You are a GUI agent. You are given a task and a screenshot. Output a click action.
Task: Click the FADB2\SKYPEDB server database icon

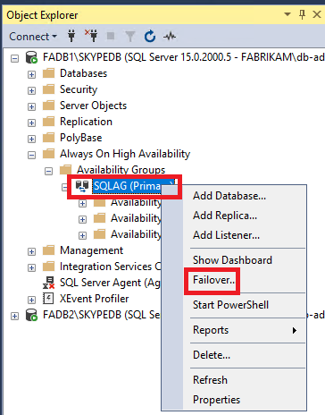31,315
